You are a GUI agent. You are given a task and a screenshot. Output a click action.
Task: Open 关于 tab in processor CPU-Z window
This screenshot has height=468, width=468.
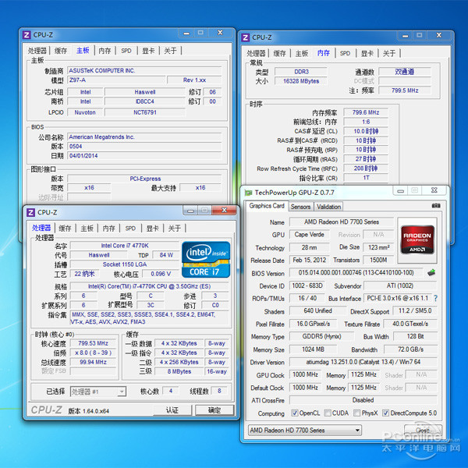click(174, 229)
